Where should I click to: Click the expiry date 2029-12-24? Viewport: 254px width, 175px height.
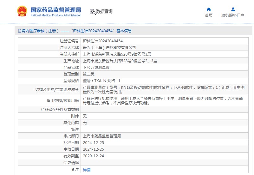coord(93,156)
